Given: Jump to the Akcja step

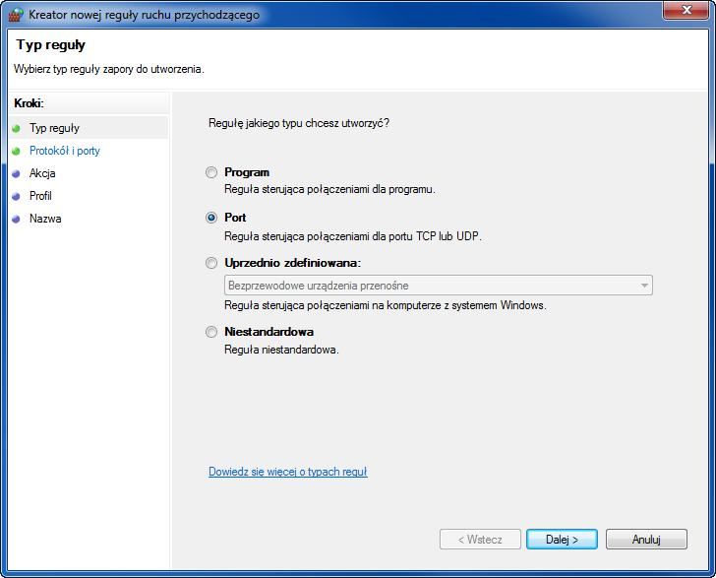Looking at the screenshot, I should 42,173.
